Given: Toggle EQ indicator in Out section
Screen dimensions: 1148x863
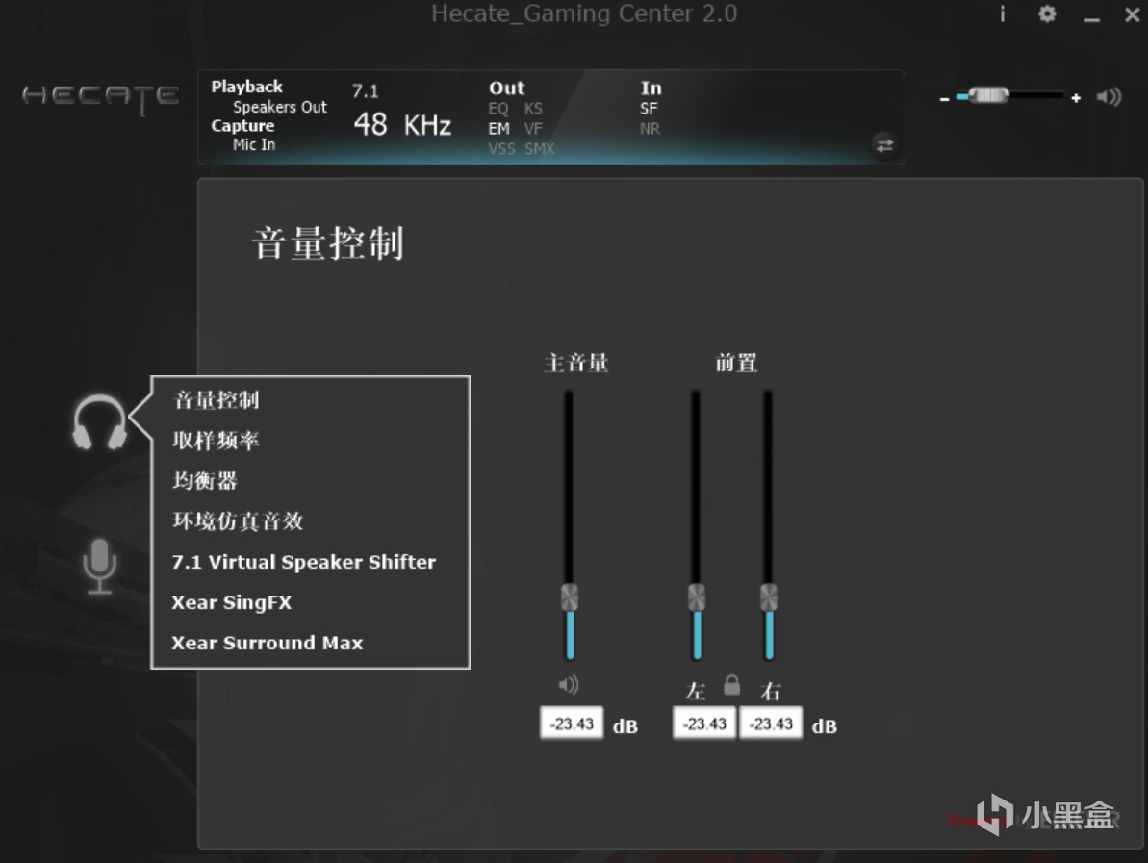Looking at the screenshot, I should (x=498, y=109).
